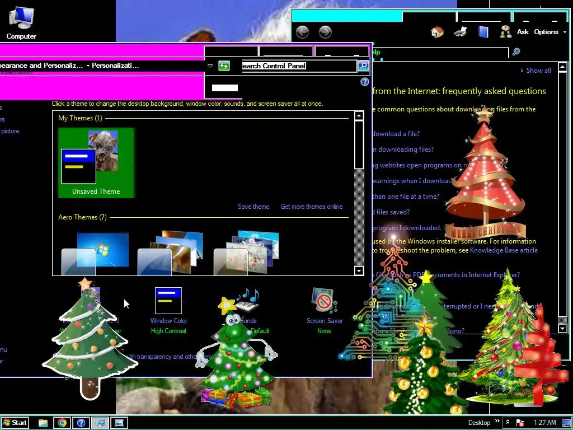Image resolution: width=573 pixels, height=430 pixels.
Task: Click the Window Color link text
Action: (x=168, y=321)
